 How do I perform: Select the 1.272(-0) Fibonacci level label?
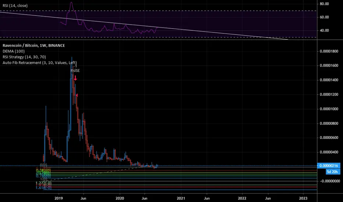pyautogui.click(x=43, y=183)
